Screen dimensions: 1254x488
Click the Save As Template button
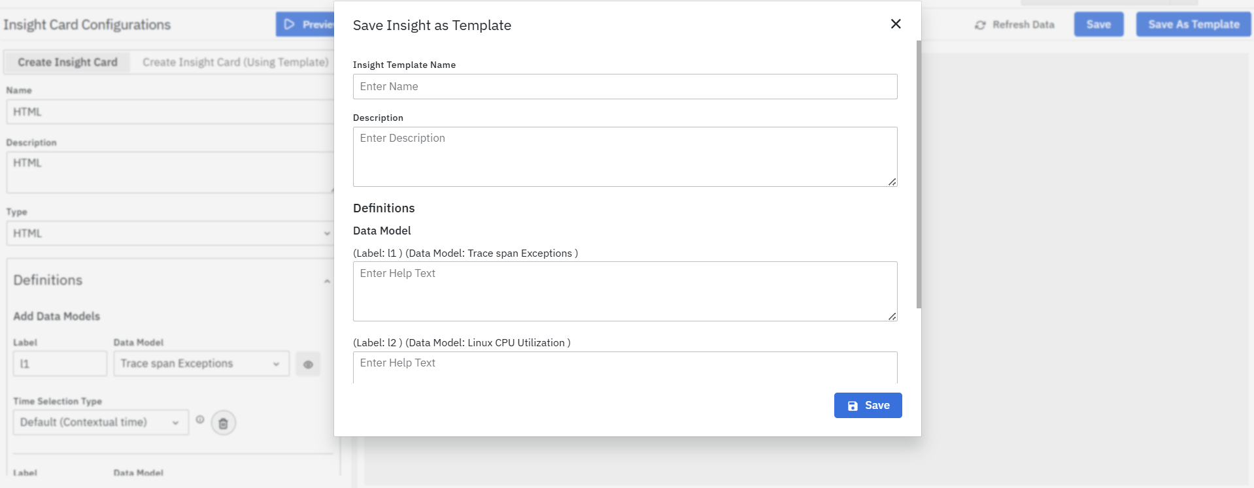[x=1193, y=24]
